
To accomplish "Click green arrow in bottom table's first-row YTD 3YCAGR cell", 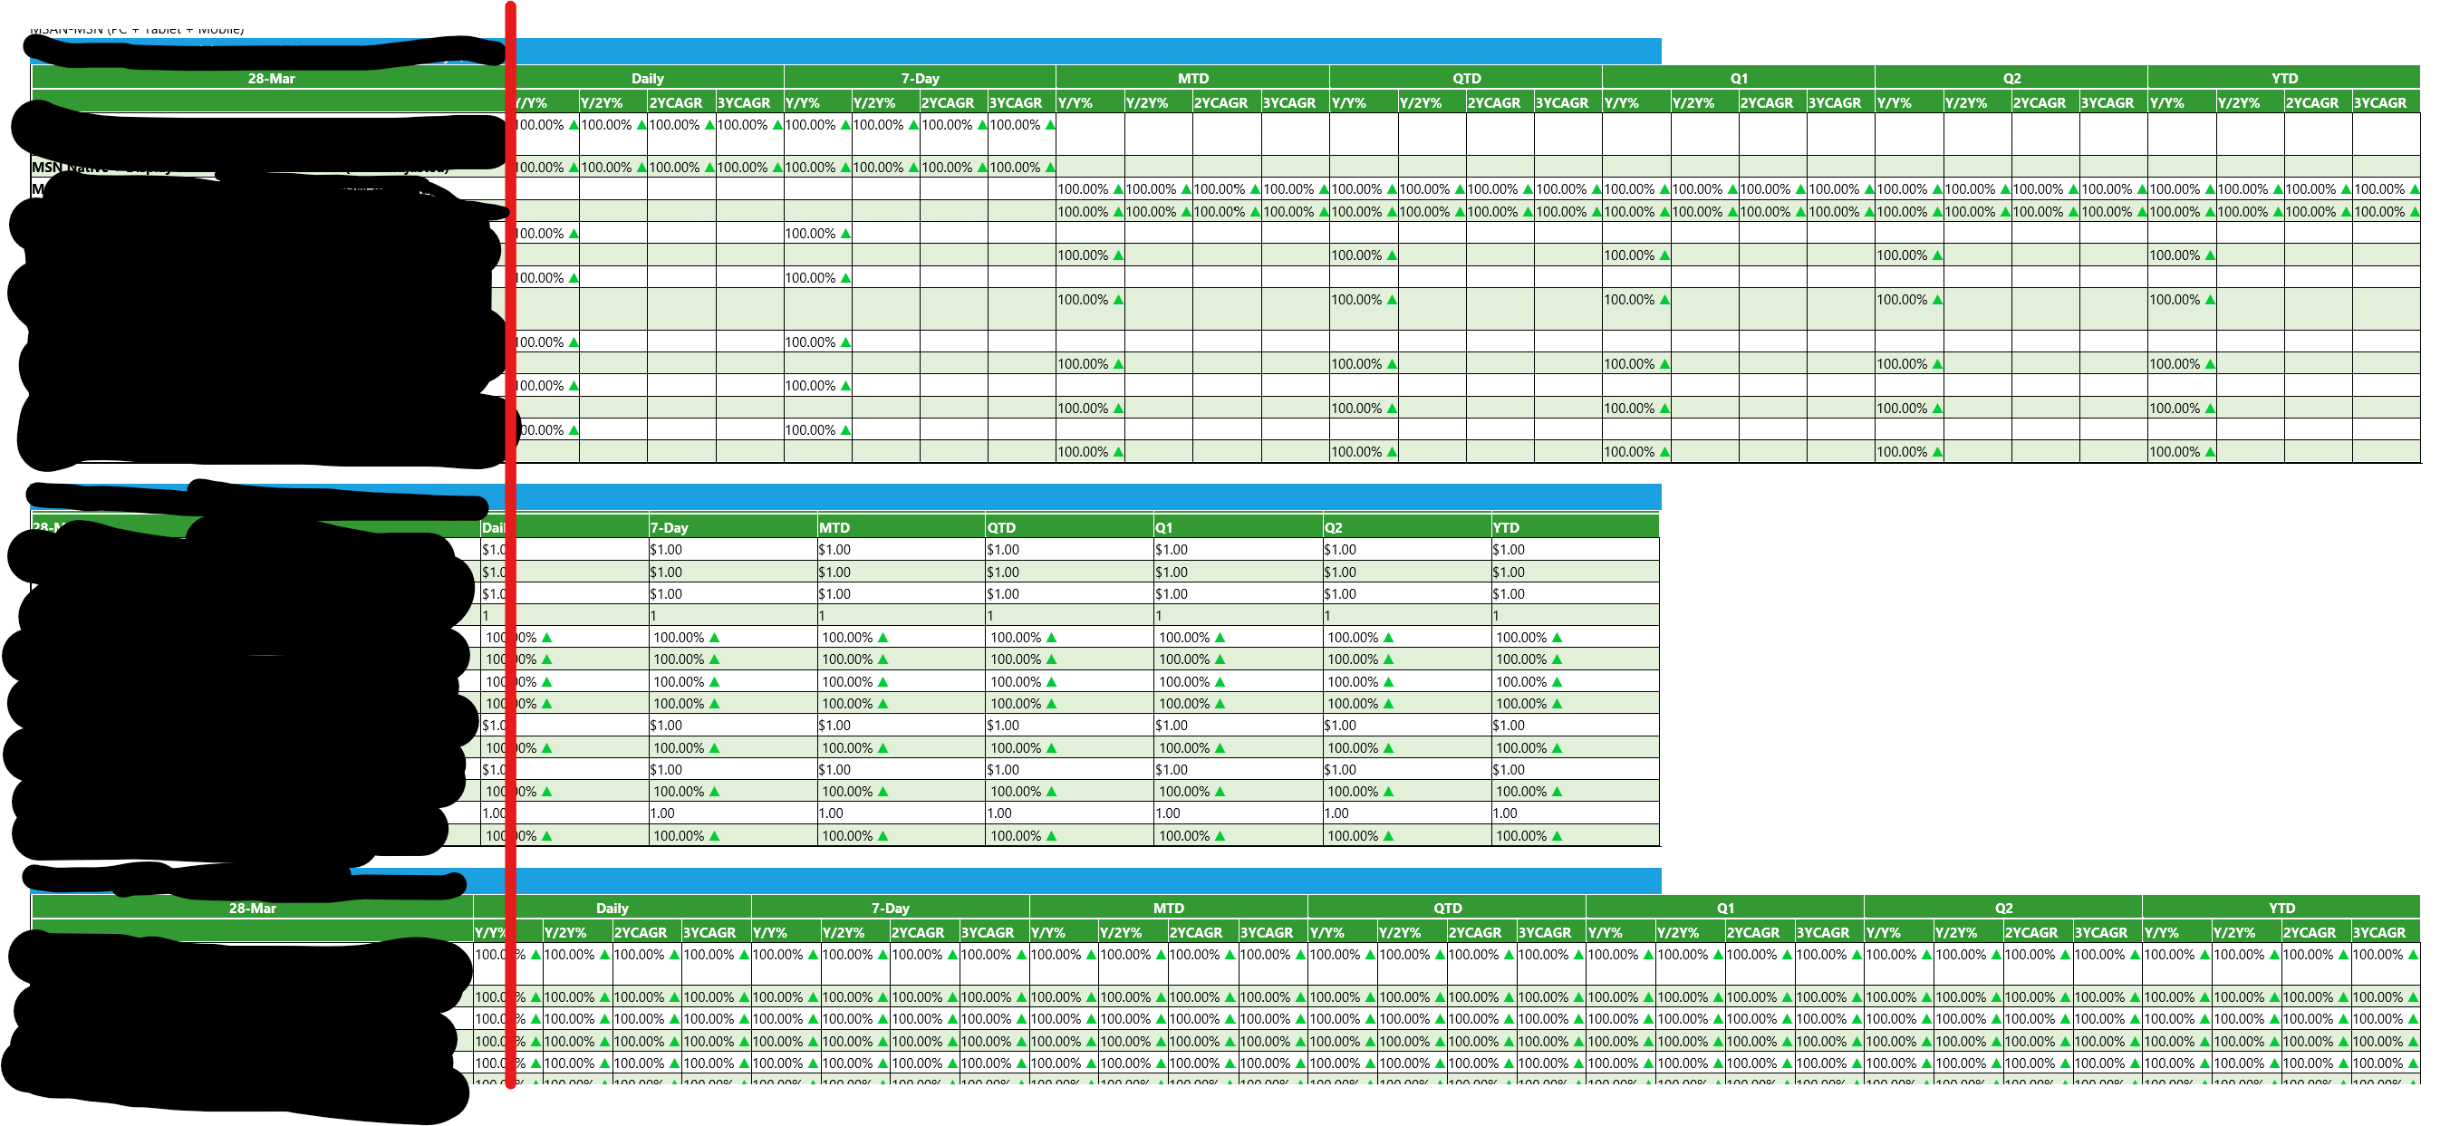I will 2412,955.
